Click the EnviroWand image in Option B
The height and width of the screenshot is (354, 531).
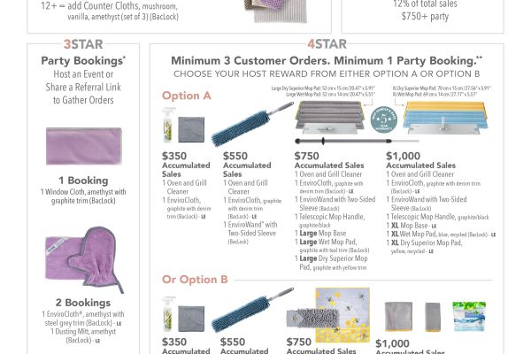252,311
